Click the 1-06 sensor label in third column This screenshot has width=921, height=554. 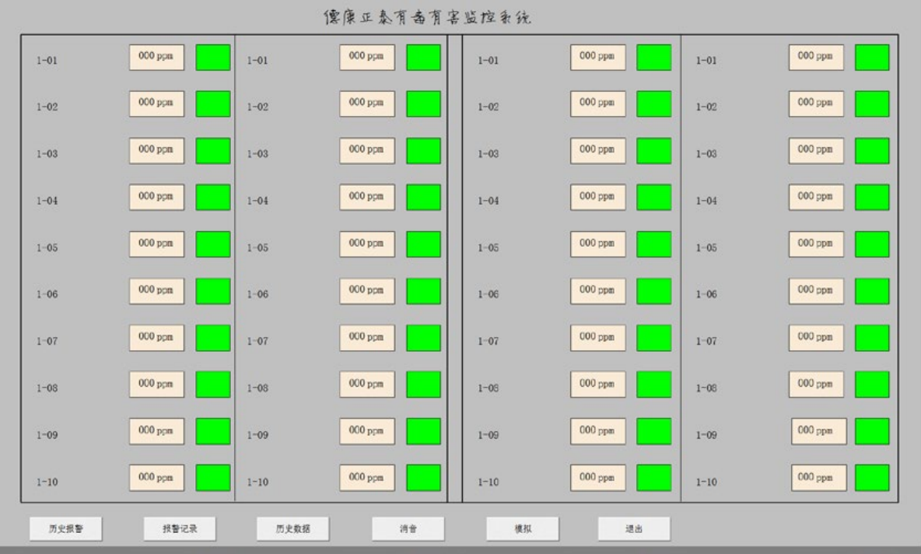click(488, 295)
